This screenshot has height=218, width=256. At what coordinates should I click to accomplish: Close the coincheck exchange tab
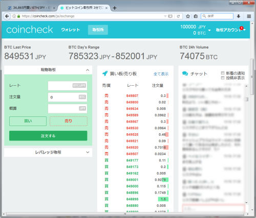(106, 8)
